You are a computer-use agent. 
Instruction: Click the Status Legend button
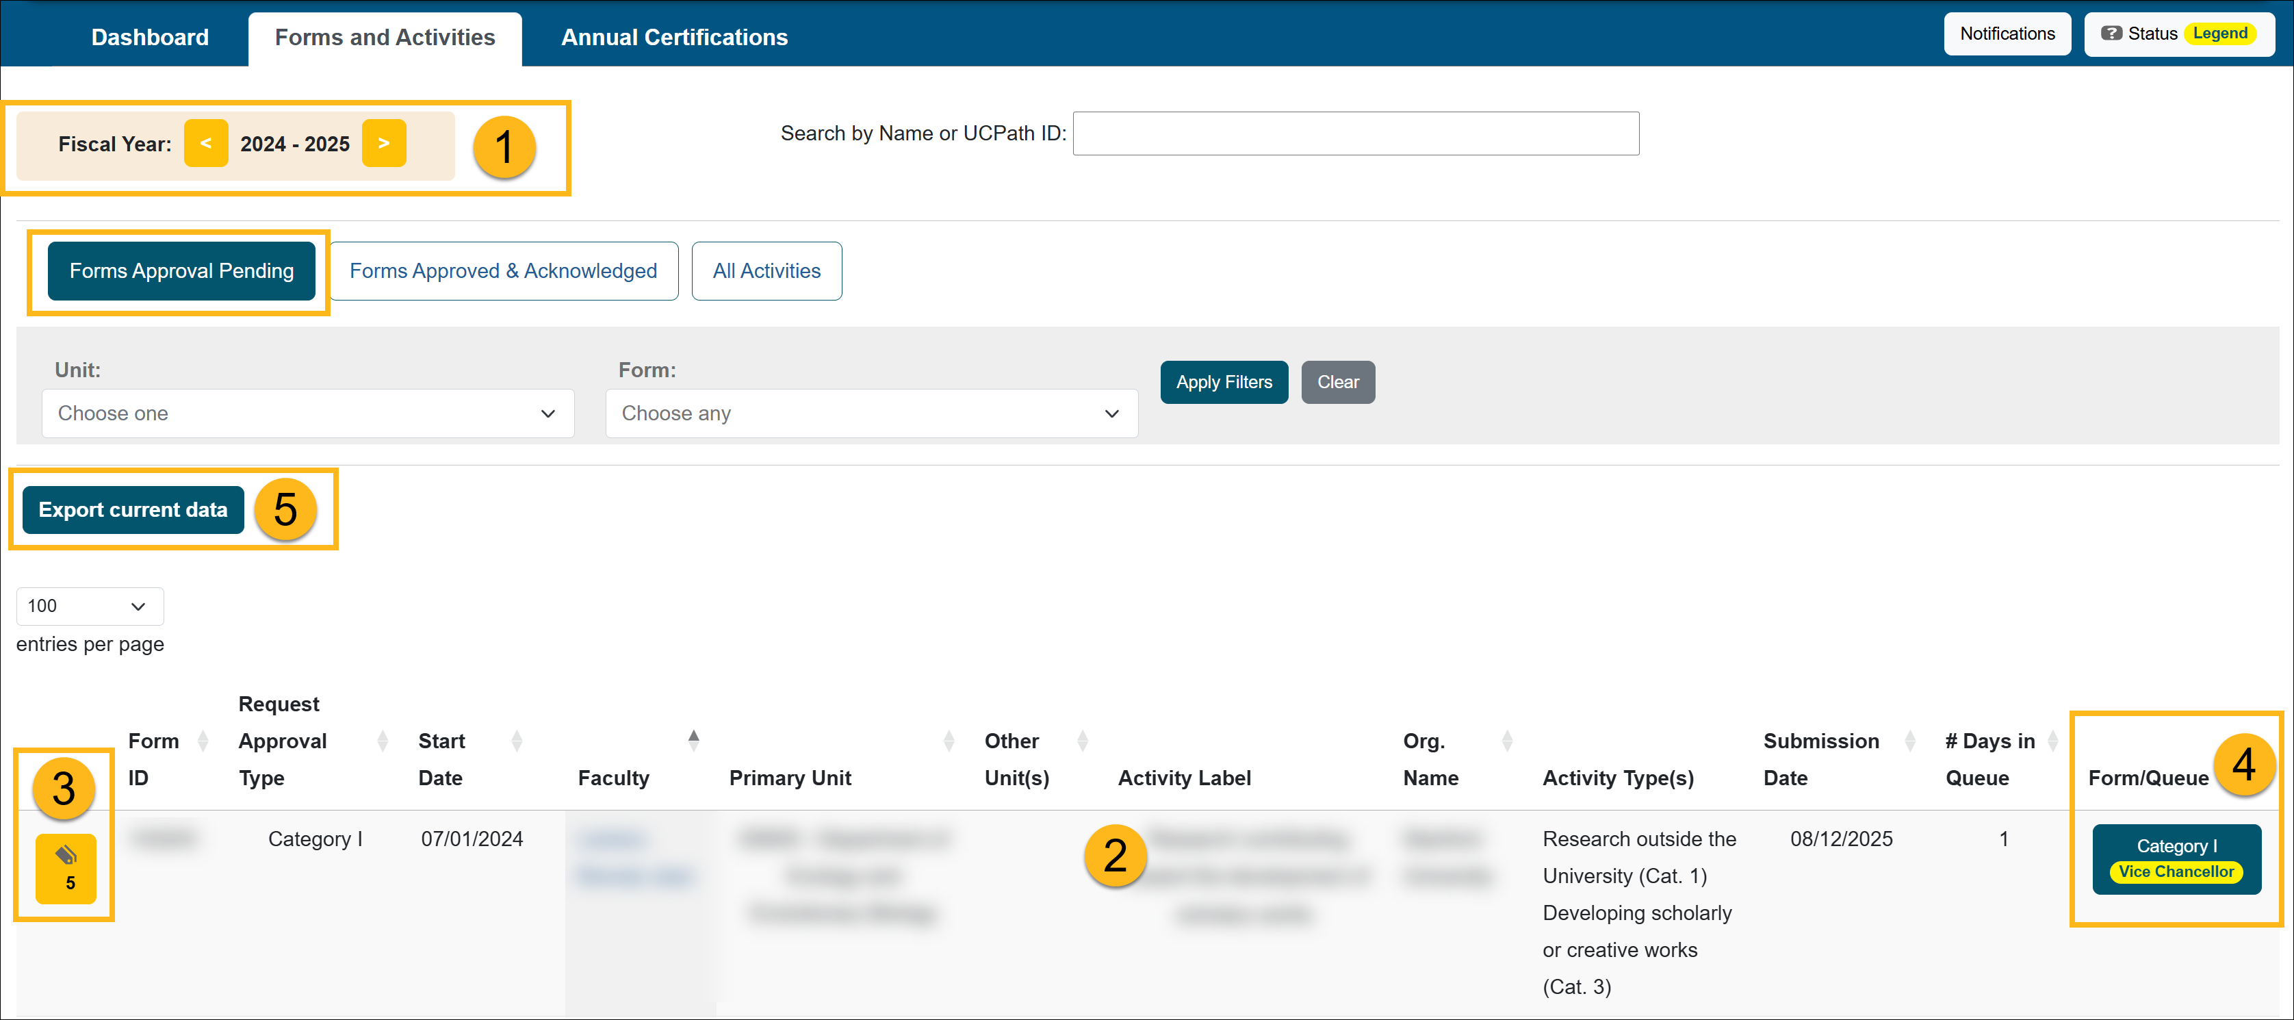[x=2179, y=34]
